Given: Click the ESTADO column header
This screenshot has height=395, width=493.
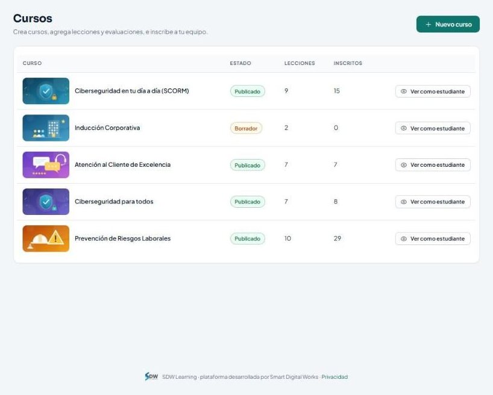Looking at the screenshot, I should coord(240,63).
